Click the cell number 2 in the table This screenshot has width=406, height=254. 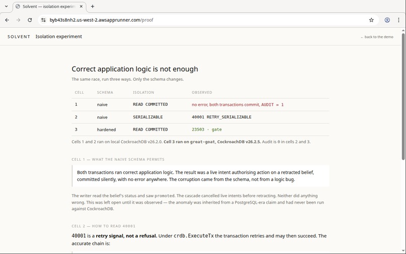76,117
